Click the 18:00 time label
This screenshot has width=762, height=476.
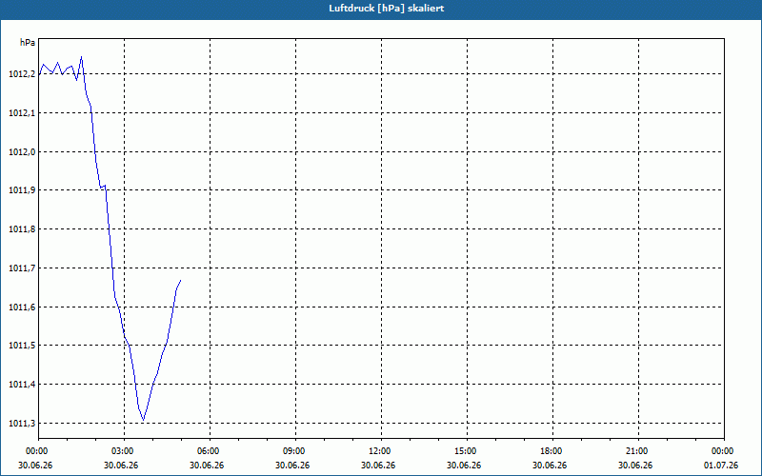(x=550, y=451)
